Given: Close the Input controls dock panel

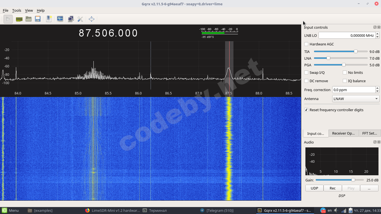Looking at the screenshot, I should pyautogui.click(x=379, y=27).
